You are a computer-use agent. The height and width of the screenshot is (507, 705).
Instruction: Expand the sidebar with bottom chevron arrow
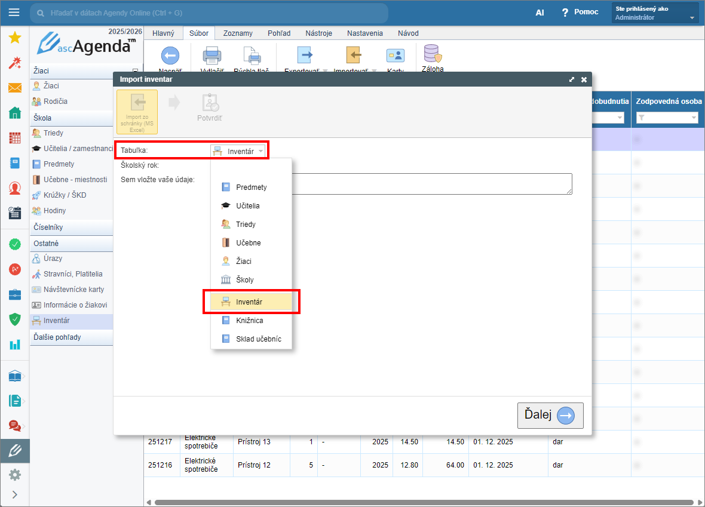point(15,494)
